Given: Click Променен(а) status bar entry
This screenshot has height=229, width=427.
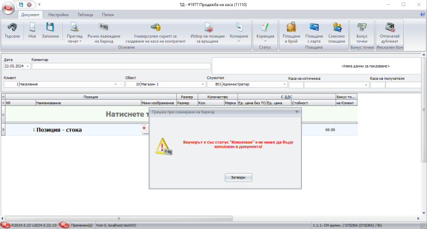Looking at the screenshot, I should point(82,225).
